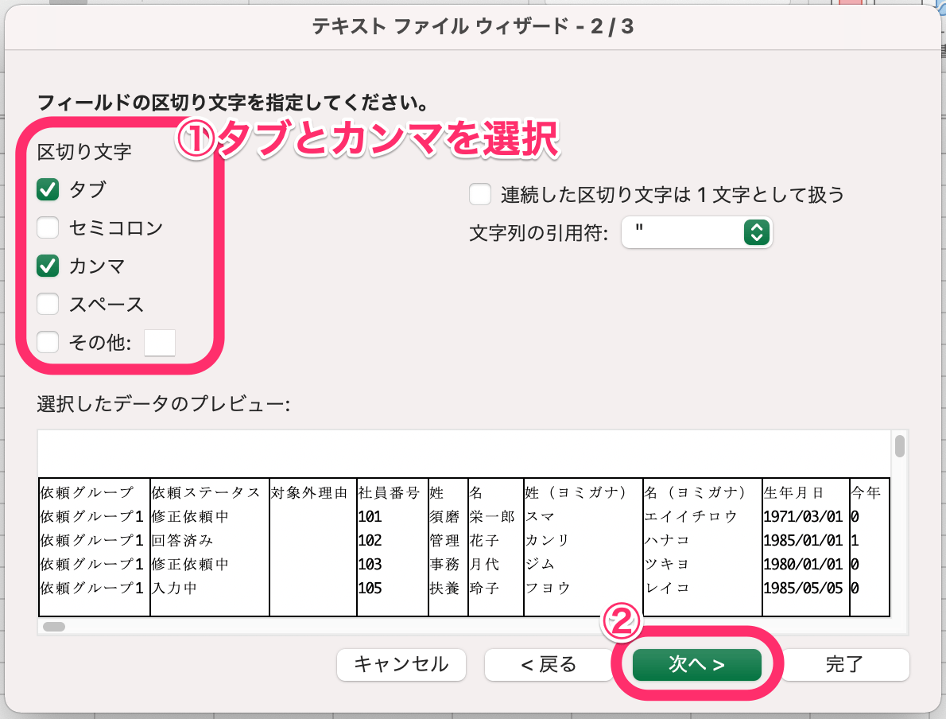Image resolution: width=946 pixels, height=719 pixels.
Task: Toggle 連続した区切り文字は1文字として扱う checkbox
Action: (x=480, y=194)
